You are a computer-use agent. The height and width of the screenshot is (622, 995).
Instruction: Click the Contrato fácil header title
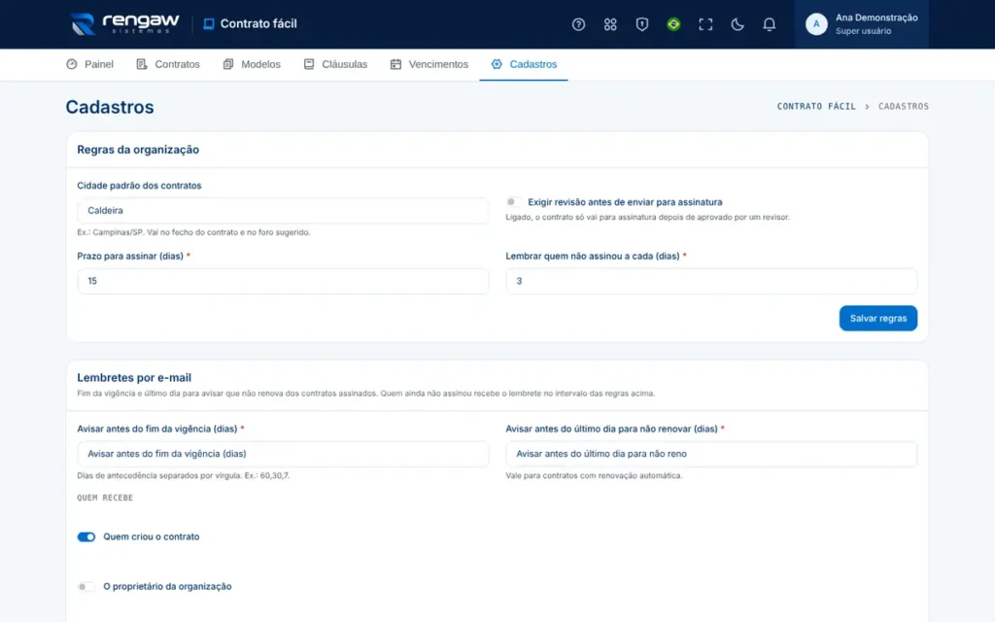coord(258,24)
